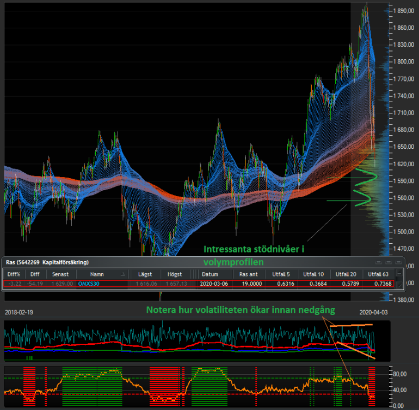The height and width of the screenshot is (410, 419).
Task: Click the Utfall 63 column header
Action: [x=379, y=274]
